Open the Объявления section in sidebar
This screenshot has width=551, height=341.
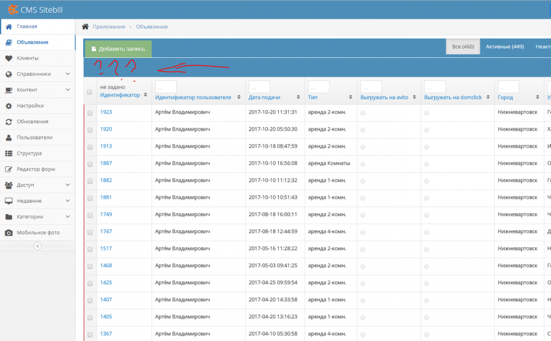(32, 42)
